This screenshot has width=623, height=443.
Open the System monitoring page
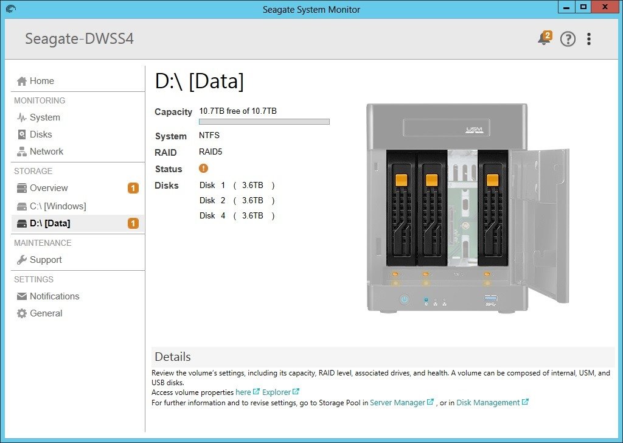(x=45, y=117)
